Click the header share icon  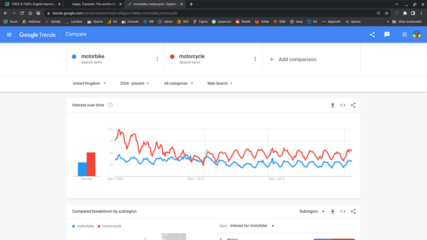pyautogui.click(x=373, y=35)
